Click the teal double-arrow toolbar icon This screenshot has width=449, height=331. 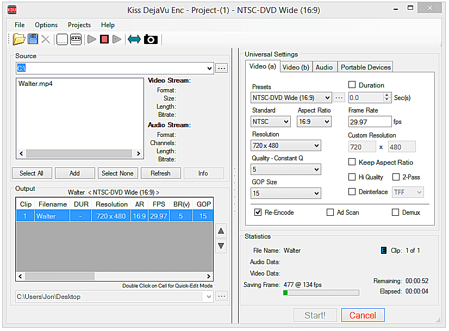pos(134,39)
